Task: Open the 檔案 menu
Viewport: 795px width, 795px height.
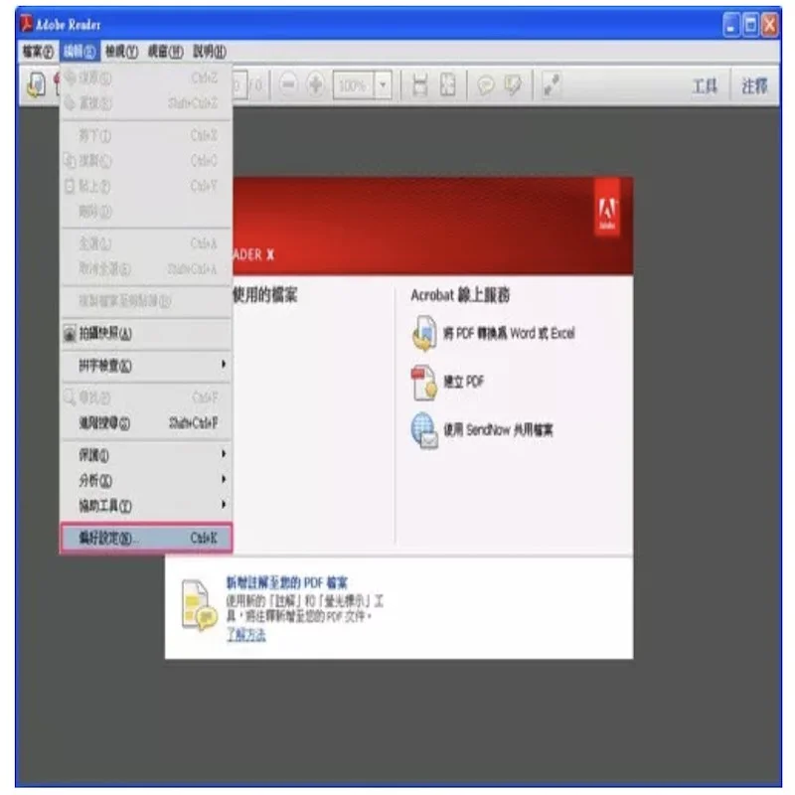Action: [38, 52]
